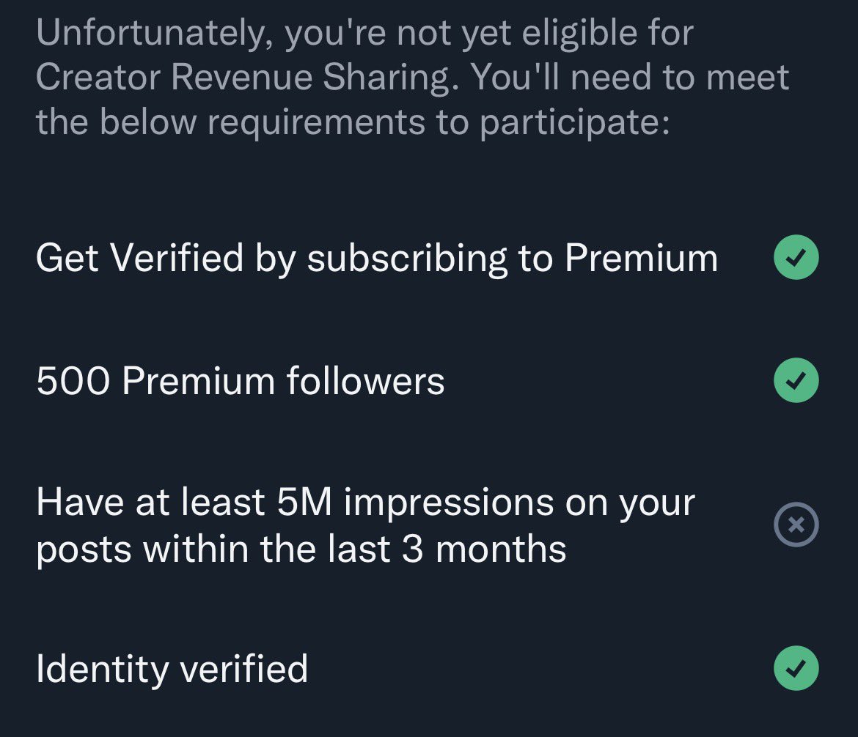Click 'You'll need to meet' in the notice paragraph

629,78
